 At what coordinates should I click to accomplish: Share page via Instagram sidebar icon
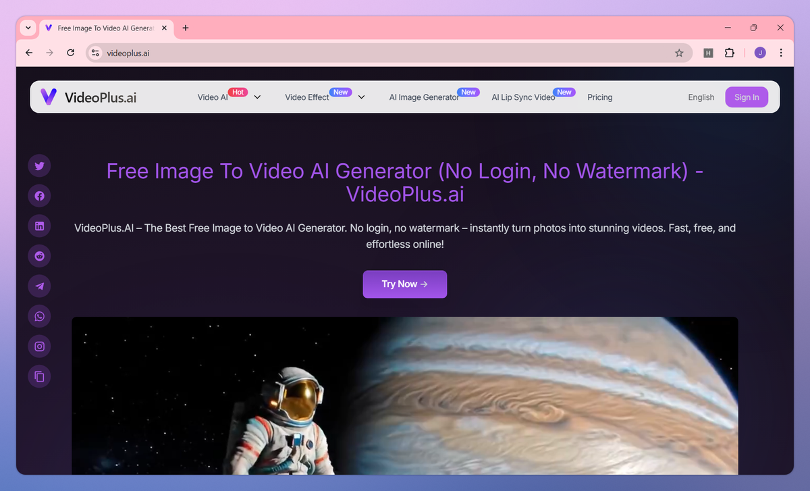point(39,346)
